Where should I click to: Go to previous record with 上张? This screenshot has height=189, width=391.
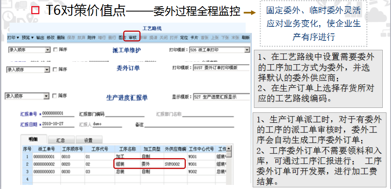pos(215,38)
